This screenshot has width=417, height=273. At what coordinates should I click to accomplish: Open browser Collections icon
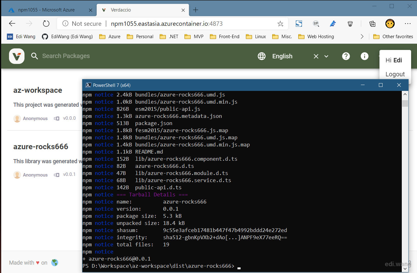pyautogui.click(x=372, y=24)
